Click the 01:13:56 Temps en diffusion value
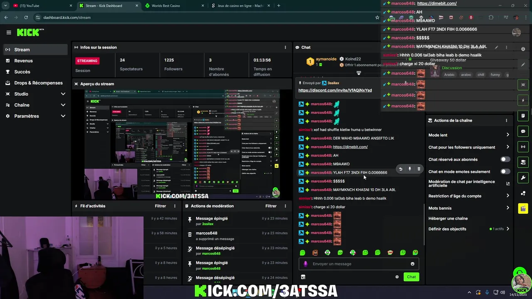 pyautogui.click(x=262, y=60)
